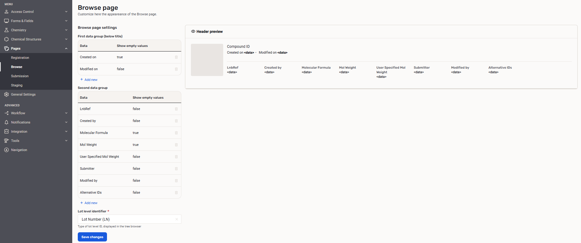Clear the Lot level identifier field

click(176, 219)
